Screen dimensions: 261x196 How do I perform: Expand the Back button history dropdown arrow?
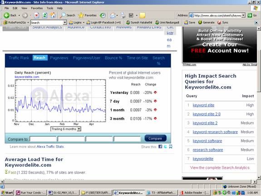pos(19,15)
